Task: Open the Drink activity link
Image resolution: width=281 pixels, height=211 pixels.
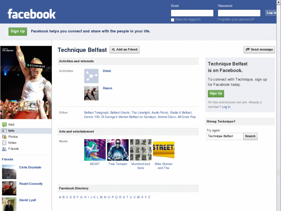Action: [x=107, y=71]
